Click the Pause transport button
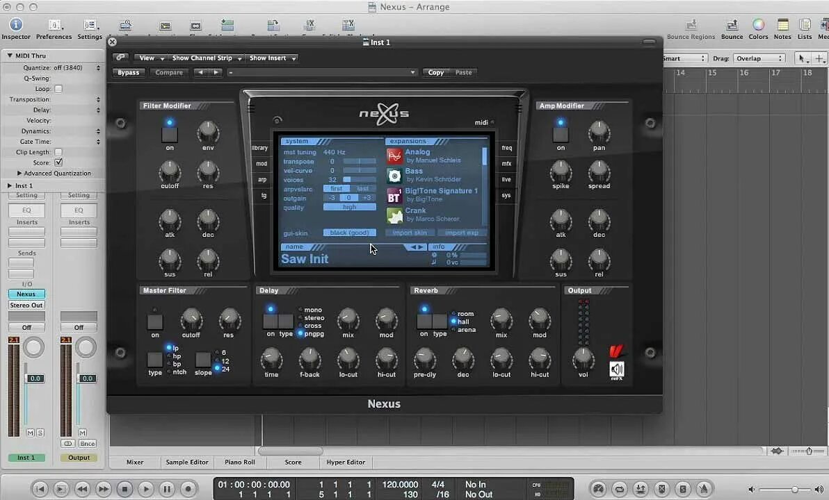 pyautogui.click(x=167, y=489)
